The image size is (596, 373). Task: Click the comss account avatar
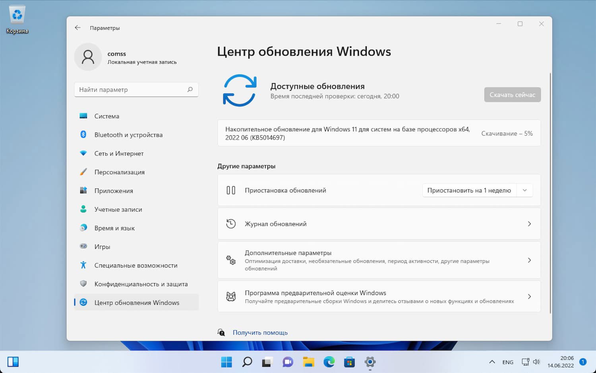[x=88, y=57]
